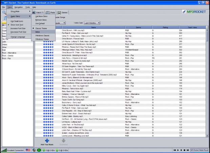Screen dimensions: 210x153
Task: Click star rating for Coldplay - Viva La Vida
Action: pos(48,94)
